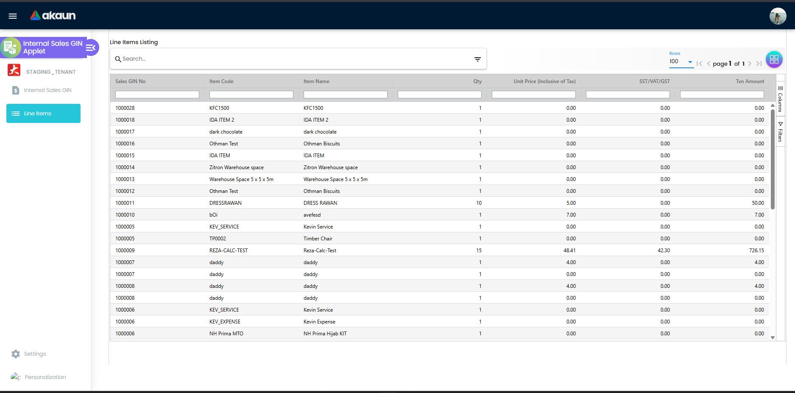Image resolution: width=795 pixels, height=393 pixels.
Task: Open the Rows per page dropdown
Action: pos(681,62)
